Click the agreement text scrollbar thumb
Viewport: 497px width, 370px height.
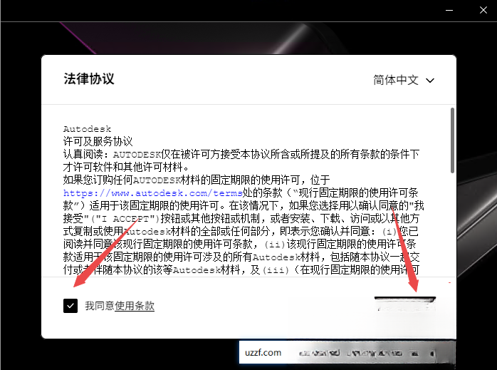click(x=452, y=140)
